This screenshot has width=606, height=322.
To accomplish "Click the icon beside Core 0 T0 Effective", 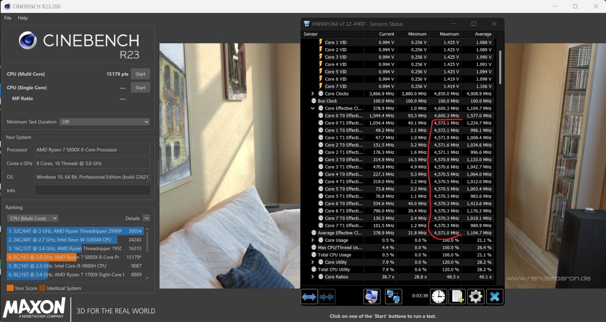I will click(x=321, y=115).
